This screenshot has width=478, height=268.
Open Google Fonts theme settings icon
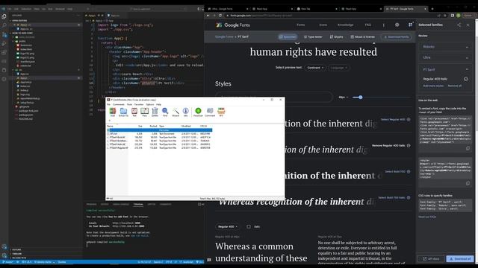click(397, 25)
